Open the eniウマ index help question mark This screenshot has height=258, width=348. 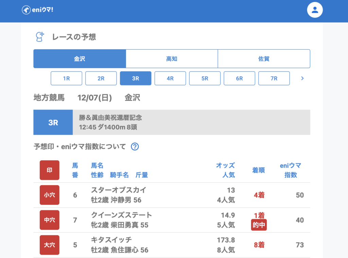(x=135, y=147)
